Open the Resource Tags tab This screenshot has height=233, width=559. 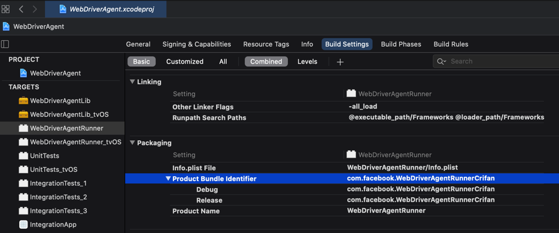[266, 44]
